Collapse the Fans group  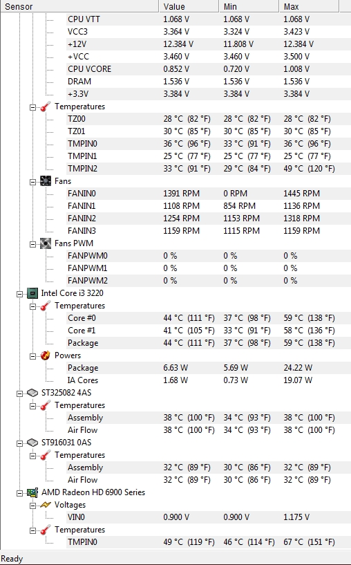[x=32, y=183]
